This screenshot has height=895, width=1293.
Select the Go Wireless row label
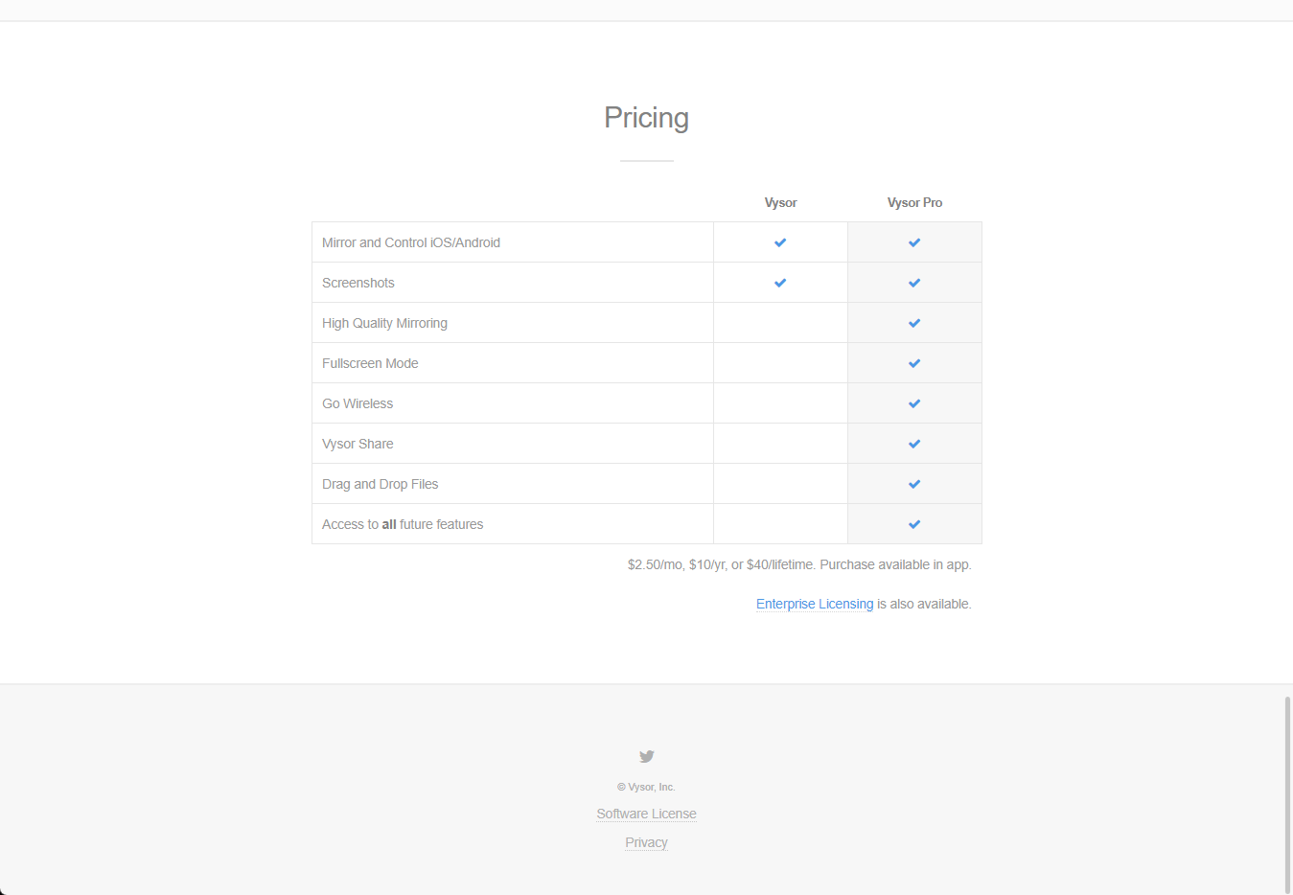click(358, 403)
